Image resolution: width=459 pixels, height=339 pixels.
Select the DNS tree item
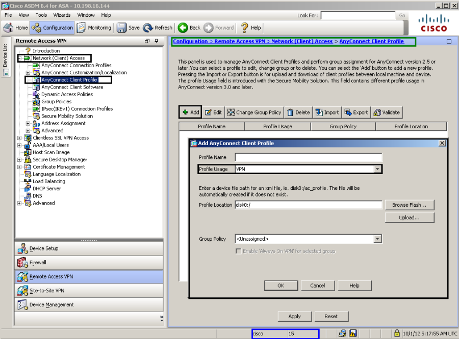[x=37, y=196]
